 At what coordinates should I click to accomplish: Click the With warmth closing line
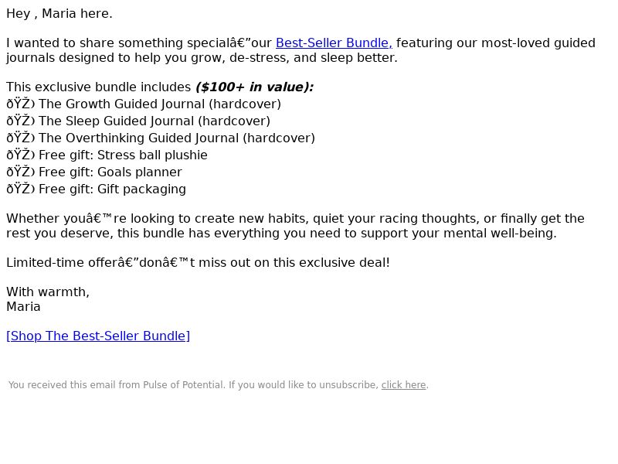[48, 292]
